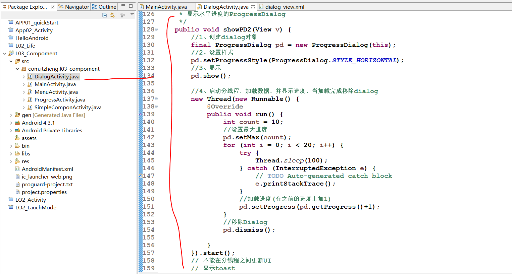Toggle the Link with Editor arrows icon
The height and width of the screenshot is (274, 512).
pyautogui.click(x=112, y=15)
